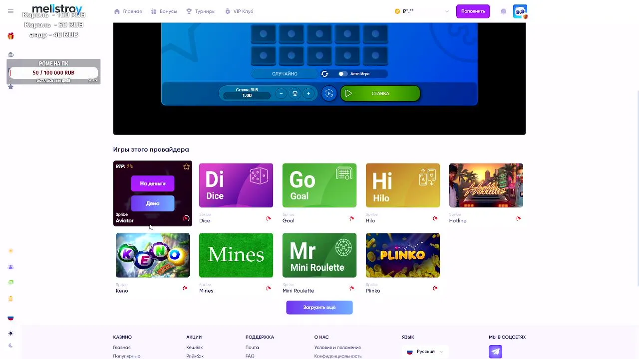
Task: Click the Russian flag sidebar icon
Action: [x=10, y=318]
